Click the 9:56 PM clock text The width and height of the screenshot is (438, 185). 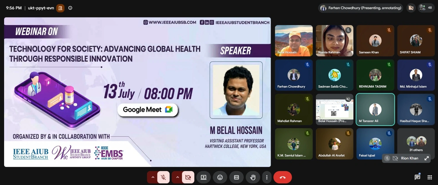pyautogui.click(x=14, y=8)
